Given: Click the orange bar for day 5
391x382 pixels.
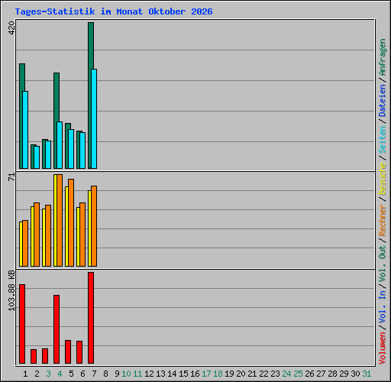Looking at the screenshot, I should [71, 223].
